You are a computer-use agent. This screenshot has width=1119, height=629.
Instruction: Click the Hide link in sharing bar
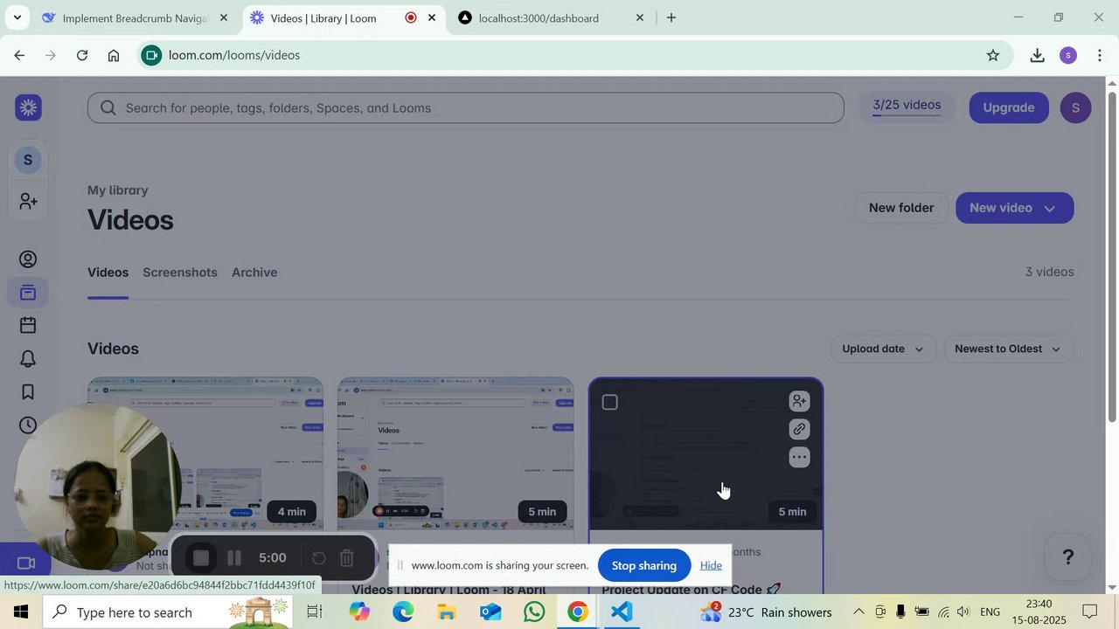pyautogui.click(x=711, y=565)
